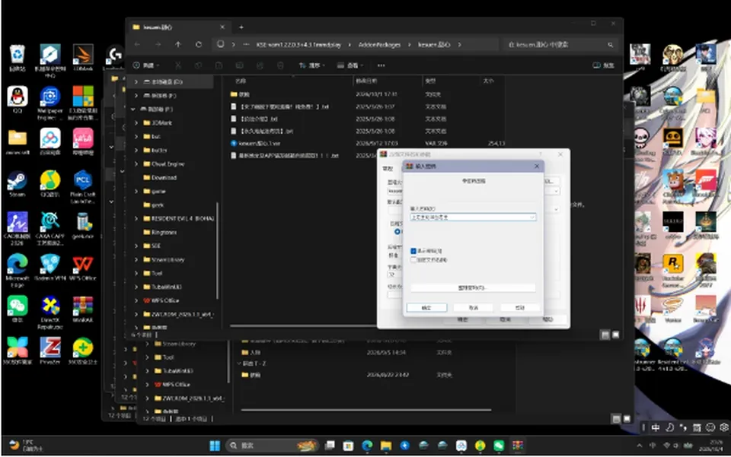Open the 新建 (New) menu in Explorer
Image resolution: width=731 pixels, height=457 pixels.
146,65
